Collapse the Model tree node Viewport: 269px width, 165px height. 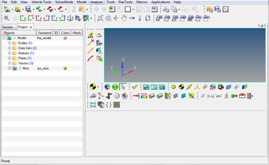pyautogui.click(x=4, y=38)
